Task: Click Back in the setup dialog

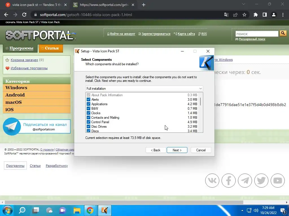Action: (156, 150)
